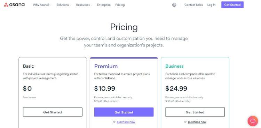Click purchase now under Premium plan
The image size is (261, 128).
tap(126, 122)
